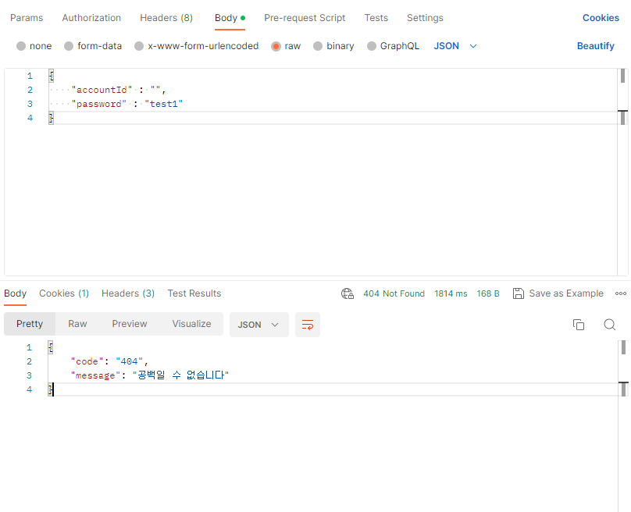Select the none body type
The image size is (631, 512).
click(x=34, y=46)
